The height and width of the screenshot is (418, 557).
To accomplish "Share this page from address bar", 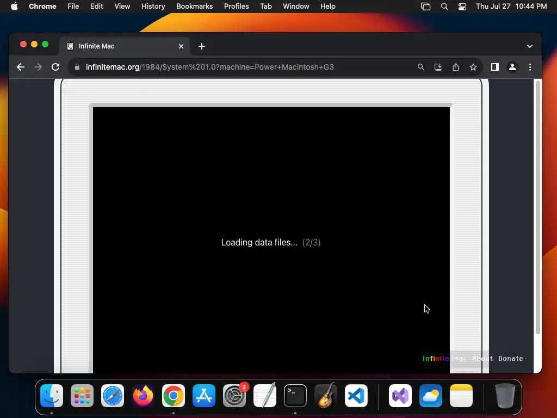I will (456, 67).
